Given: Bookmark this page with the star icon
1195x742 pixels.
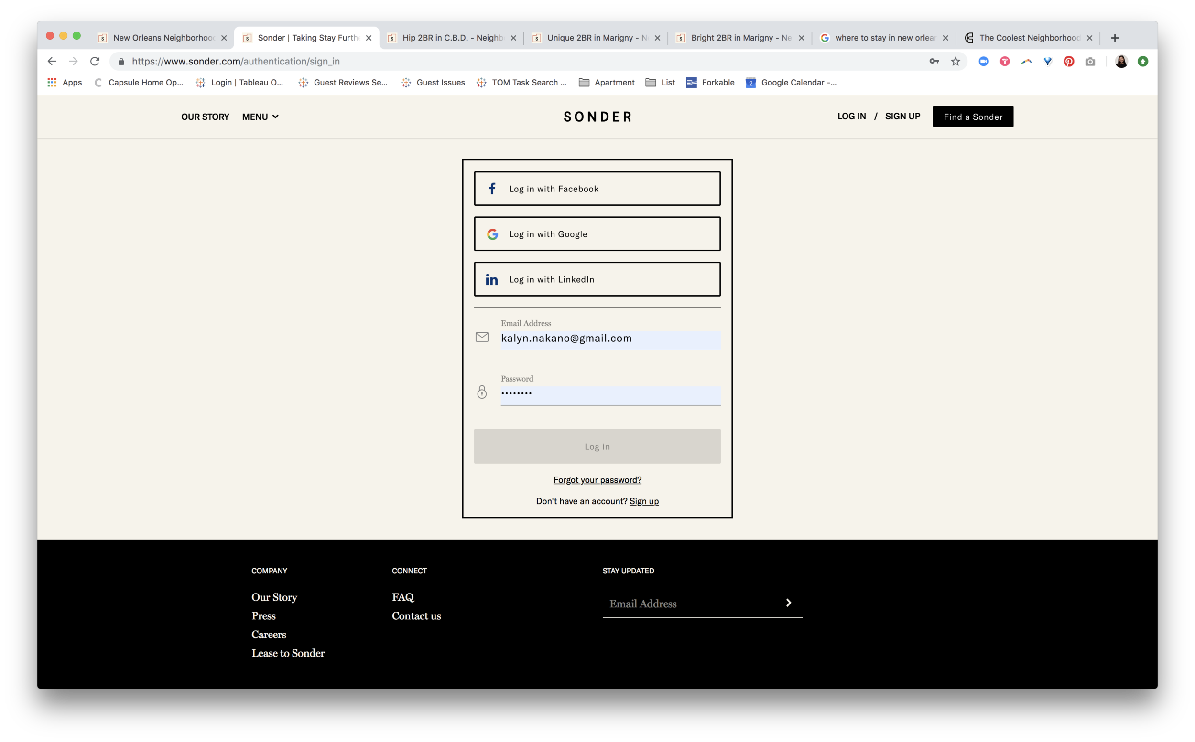Looking at the screenshot, I should pyautogui.click(x=956, y=61).
